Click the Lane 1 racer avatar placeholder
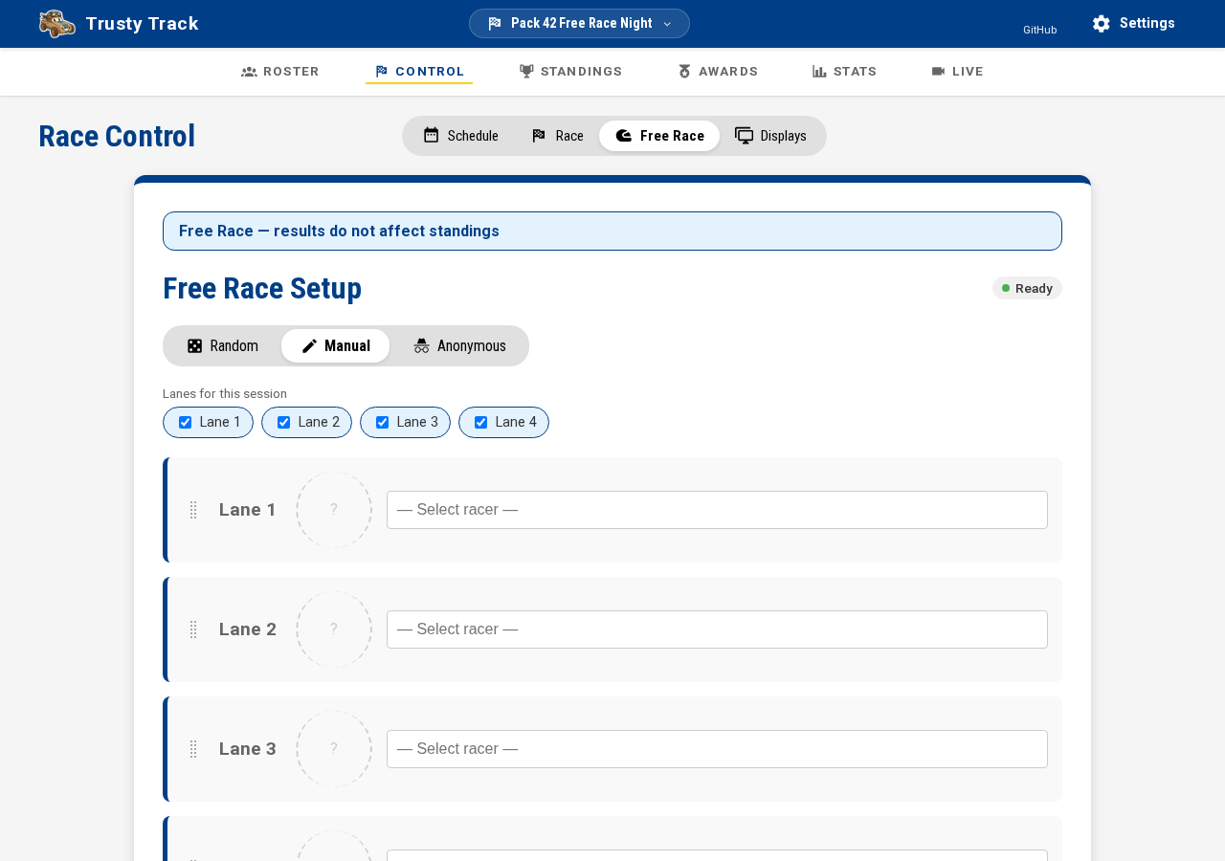1225x861 pixels. tap(334, 510)
